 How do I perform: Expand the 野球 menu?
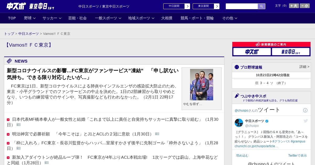pyautogui.click(x=30, y=18)
